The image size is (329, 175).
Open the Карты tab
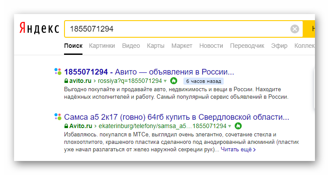[155, 46]
